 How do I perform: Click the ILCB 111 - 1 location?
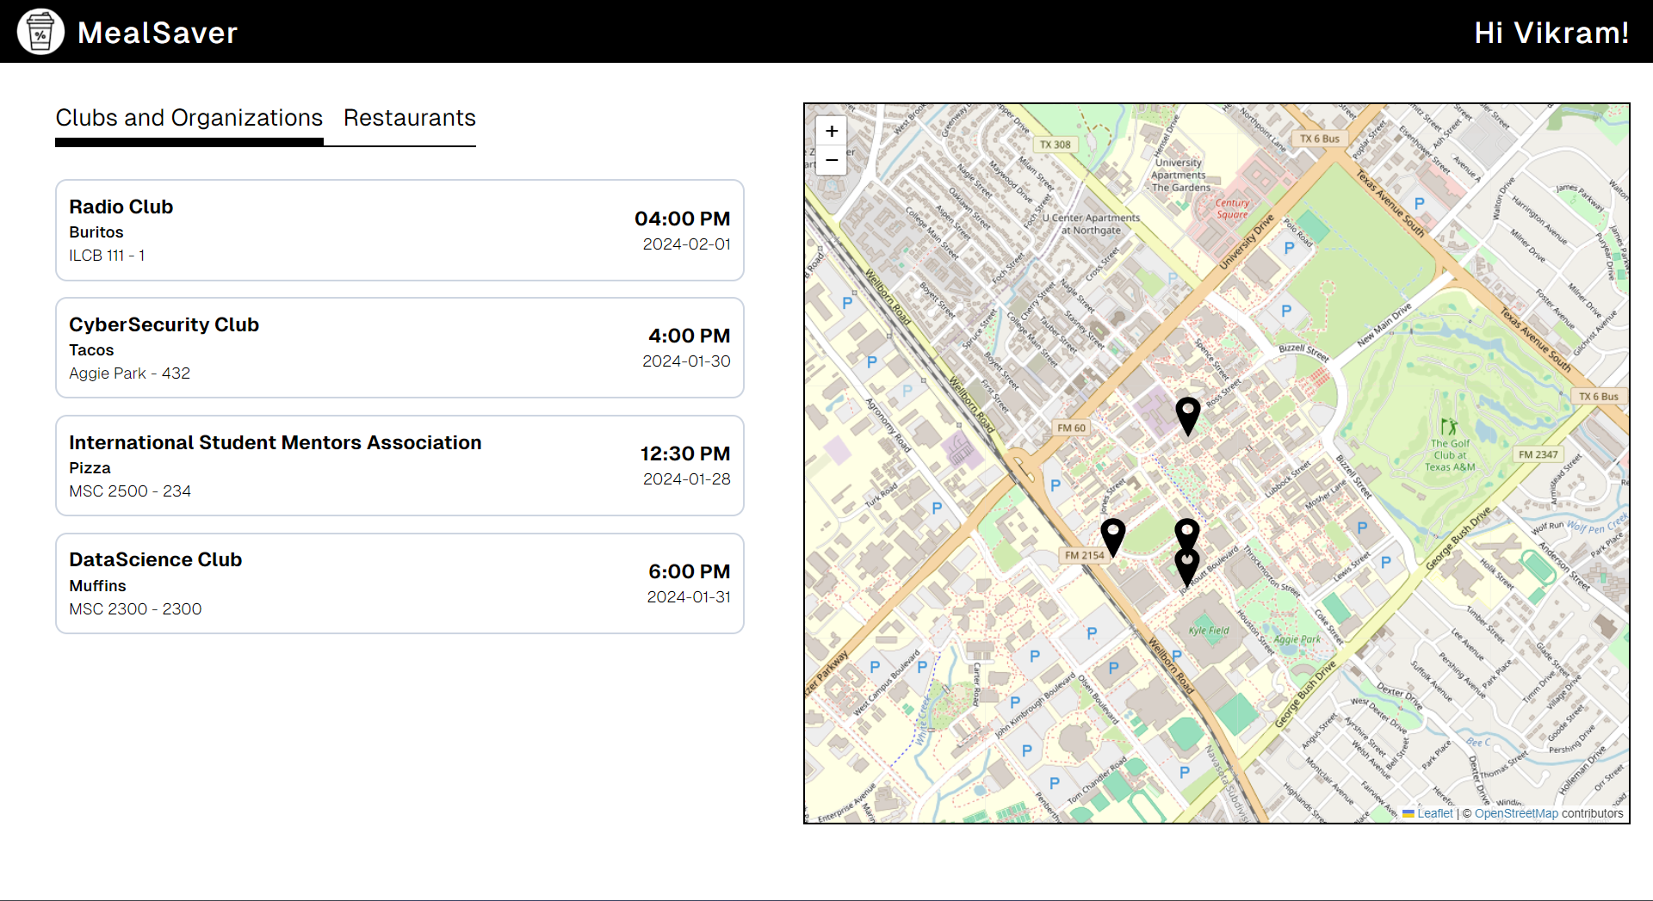(x=107, y=256)
